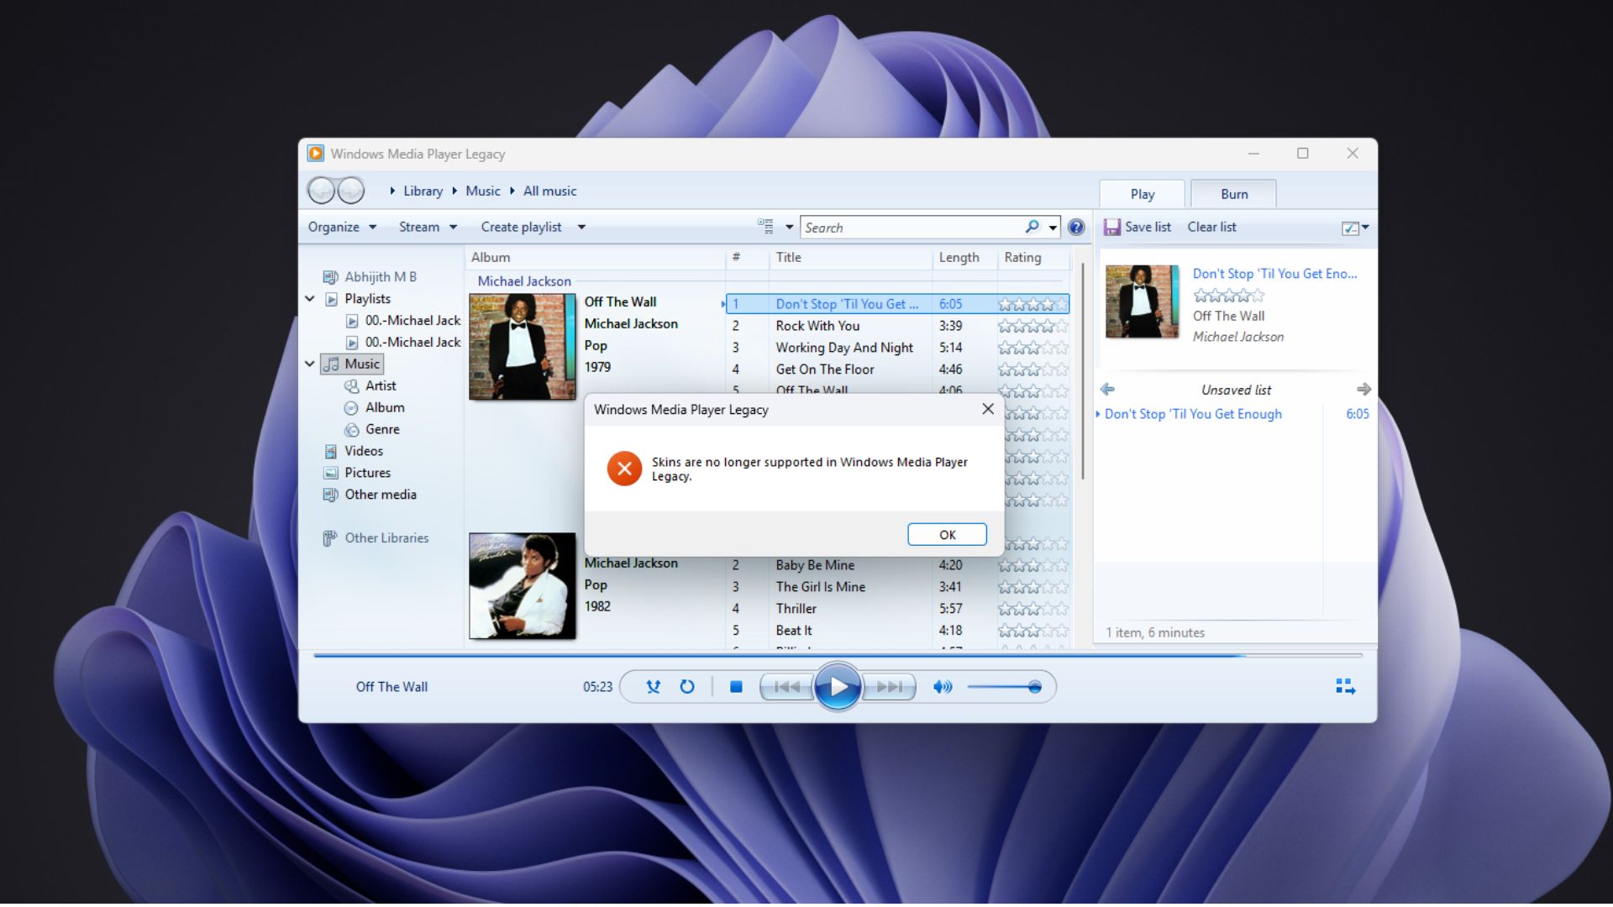Click the Save list floppy icon
1613x907 pixels.
1112,227
